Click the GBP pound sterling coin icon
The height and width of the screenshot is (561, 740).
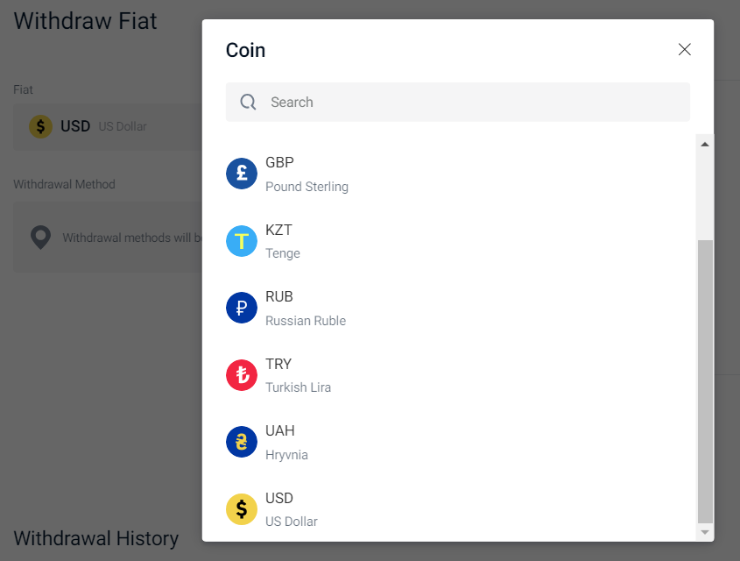241,174
